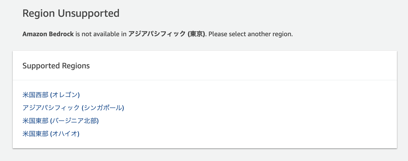Click (バージニア北部) in the third region link
The width and height of the screenshot is (408, 161).
tap(75, 121)
